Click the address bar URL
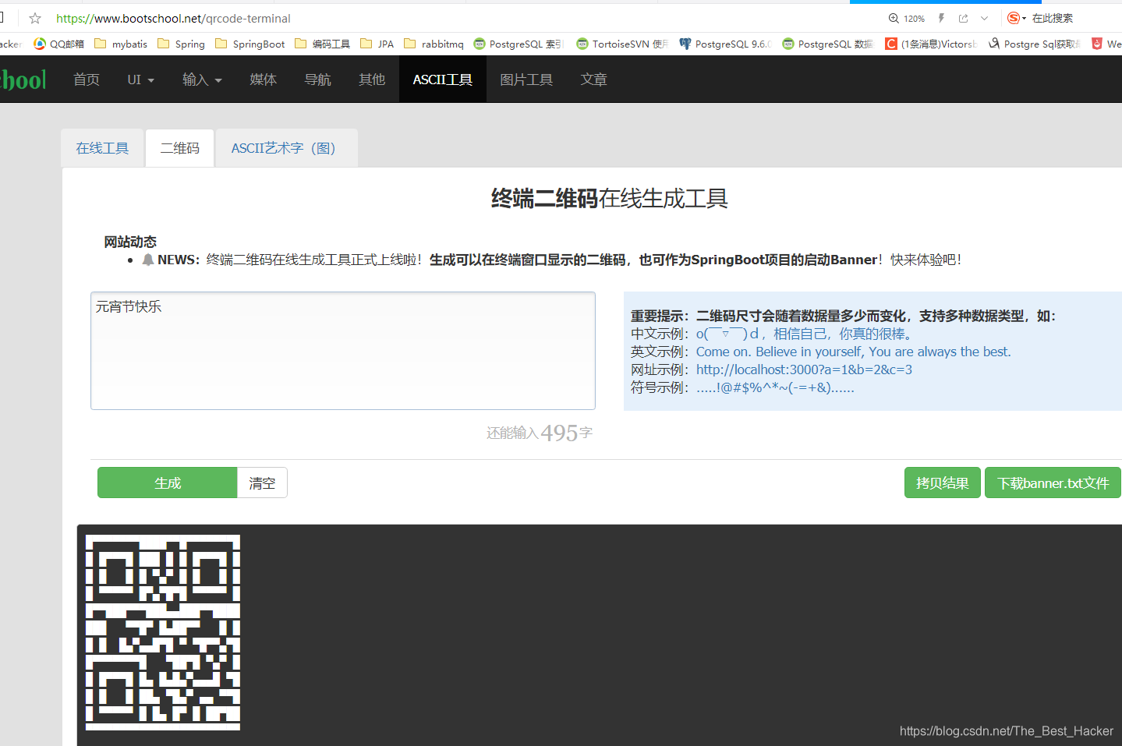 tap(173, 18)
